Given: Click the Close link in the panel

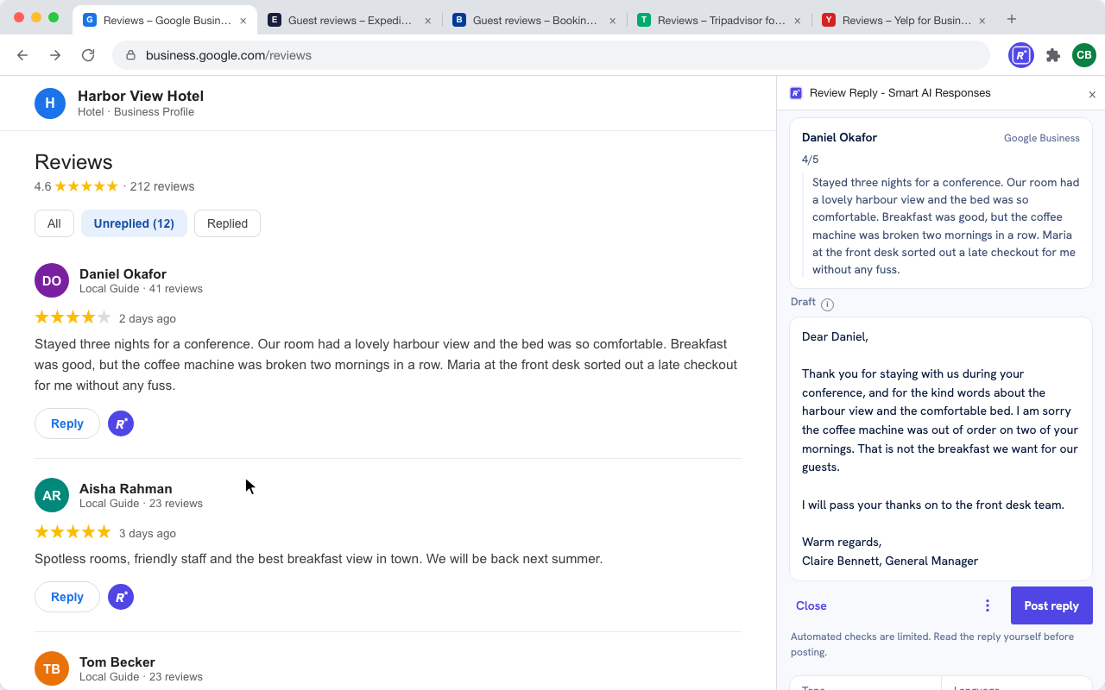Looking at the screenshot, I should (811, 605).
